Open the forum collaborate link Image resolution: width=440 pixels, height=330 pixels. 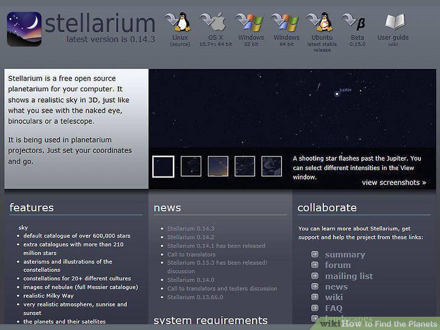[338, 265]
